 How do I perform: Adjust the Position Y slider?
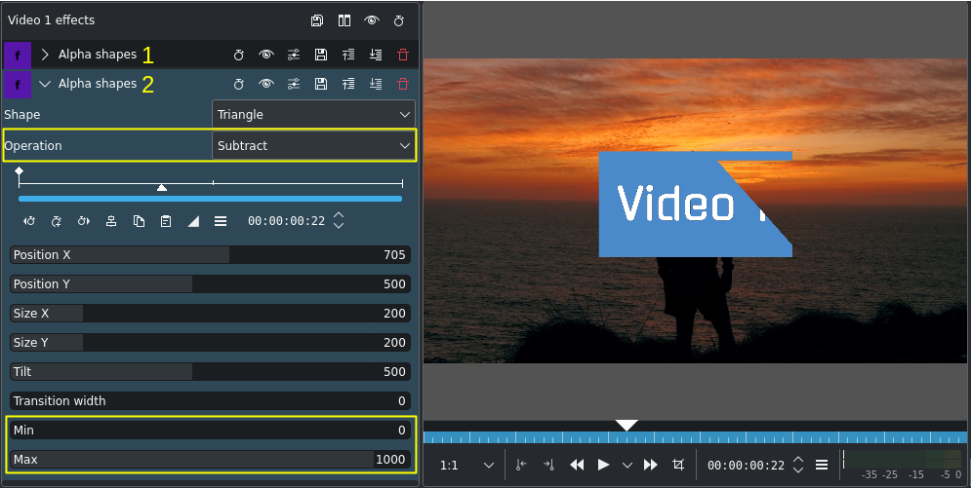tap(210, 283)
